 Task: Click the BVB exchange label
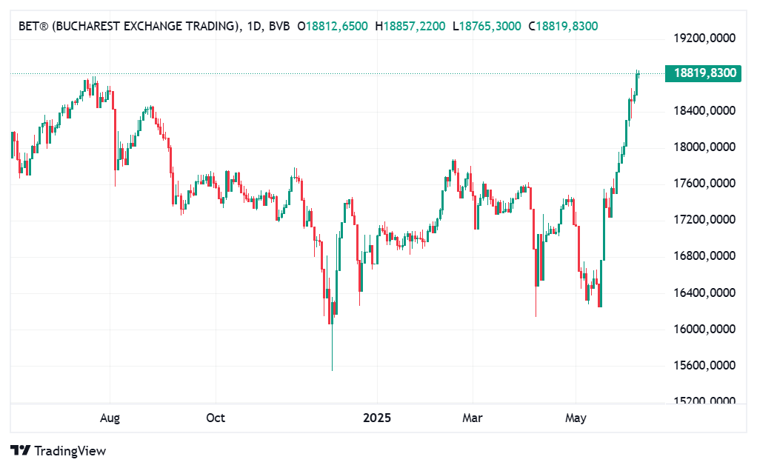click(279, 27)
